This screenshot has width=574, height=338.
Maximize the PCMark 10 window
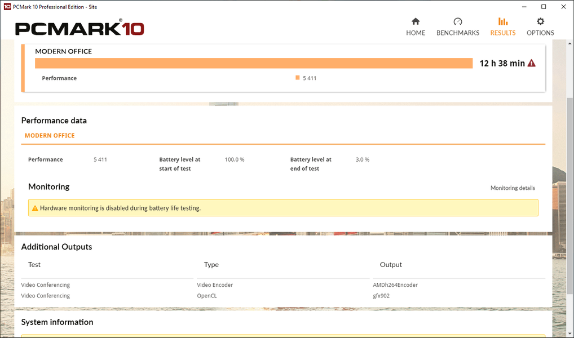544,7
